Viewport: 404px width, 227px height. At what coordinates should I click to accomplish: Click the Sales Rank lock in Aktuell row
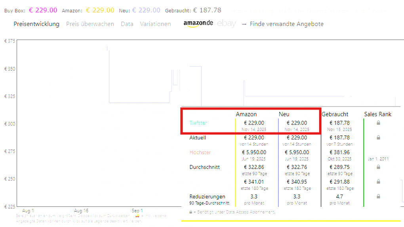(378, 137)
